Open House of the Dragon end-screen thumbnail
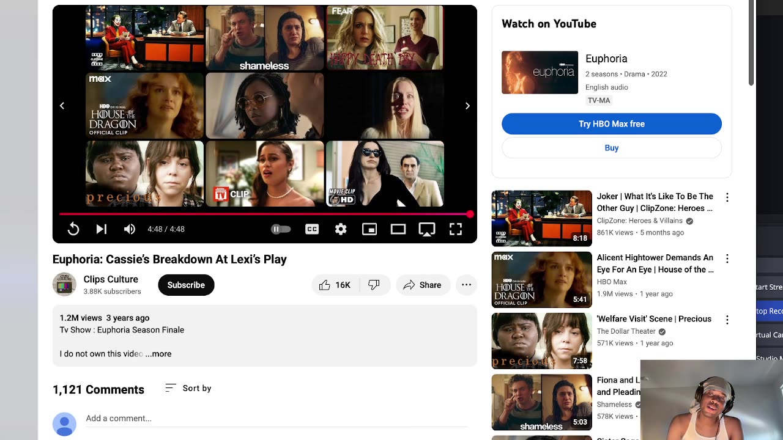The image size is (783, 440). coord(144,106)
